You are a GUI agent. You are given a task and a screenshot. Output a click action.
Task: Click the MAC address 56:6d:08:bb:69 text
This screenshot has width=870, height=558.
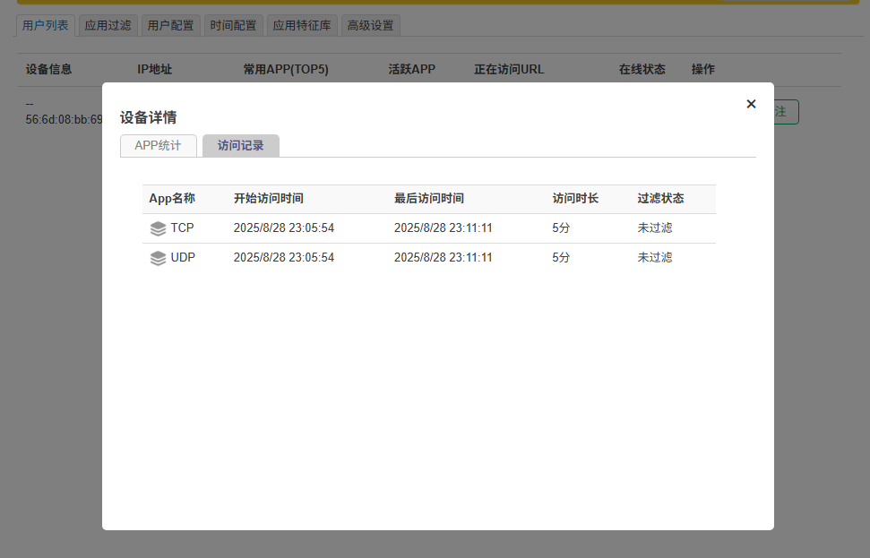(x=64, y=120)
